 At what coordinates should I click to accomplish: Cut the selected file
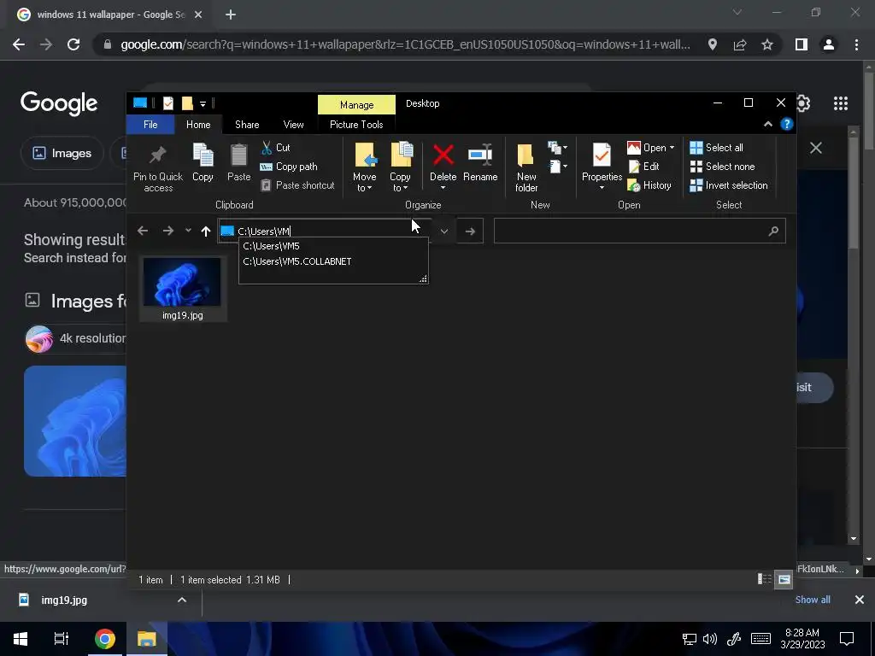276,148
